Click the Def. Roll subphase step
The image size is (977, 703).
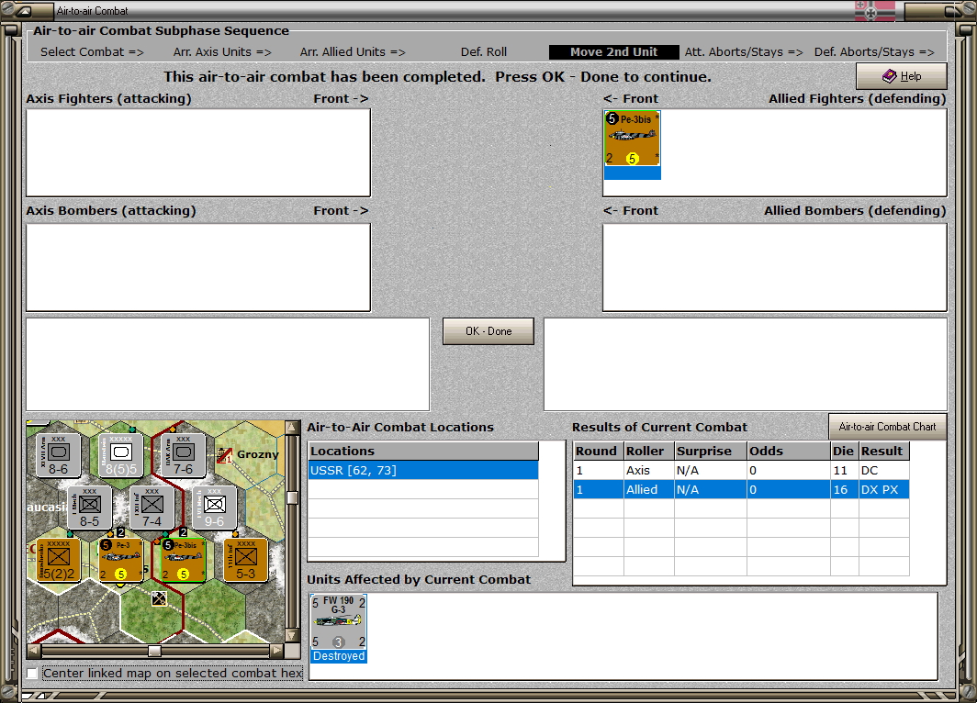[x=484, y=52]
